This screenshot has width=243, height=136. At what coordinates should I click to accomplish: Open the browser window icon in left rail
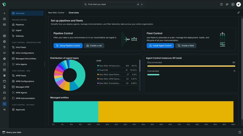click(4, 81)
